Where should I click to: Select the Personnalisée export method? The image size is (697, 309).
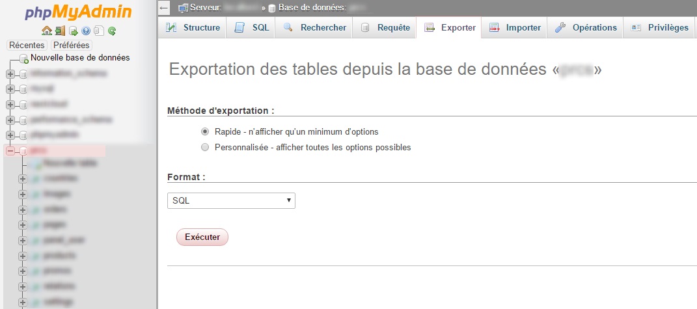pos(205,147)
